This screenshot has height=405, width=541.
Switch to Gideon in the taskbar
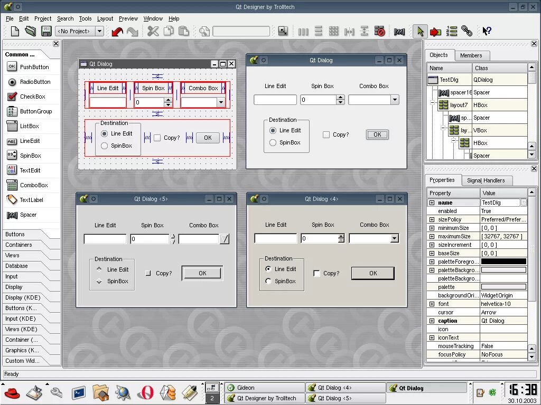265,388
